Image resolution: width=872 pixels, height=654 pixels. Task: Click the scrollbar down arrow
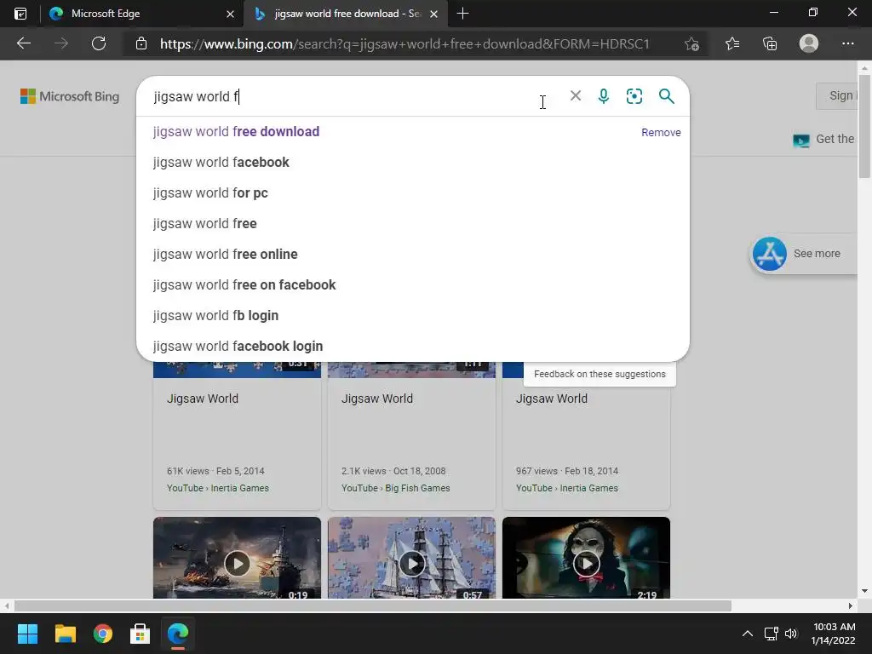coord(864,591)
